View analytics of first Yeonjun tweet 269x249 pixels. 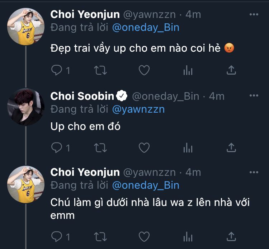(188, 70)
